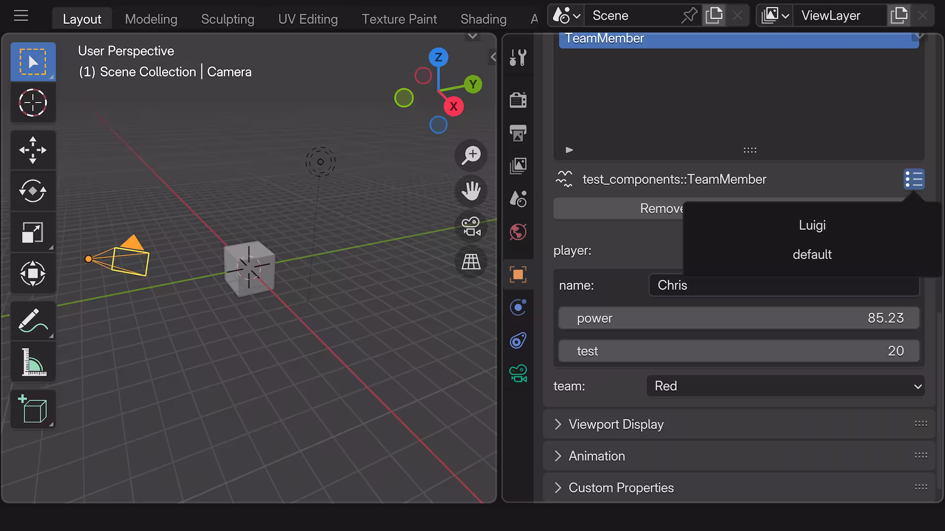Screen dimensions: 945x531
Task: Activate the Cursor tool
Action: (x=33, y=103)
